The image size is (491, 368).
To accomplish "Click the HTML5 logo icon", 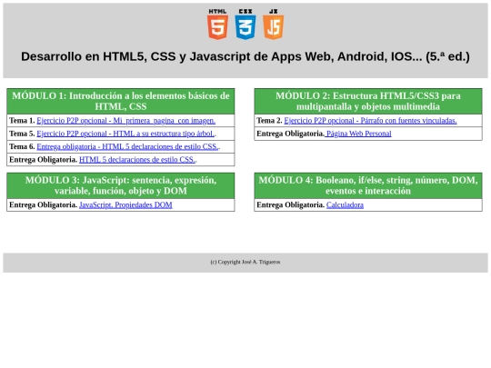I will 217,25.
